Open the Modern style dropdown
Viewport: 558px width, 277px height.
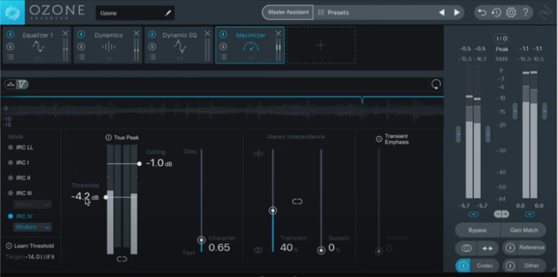pos(32,227)
